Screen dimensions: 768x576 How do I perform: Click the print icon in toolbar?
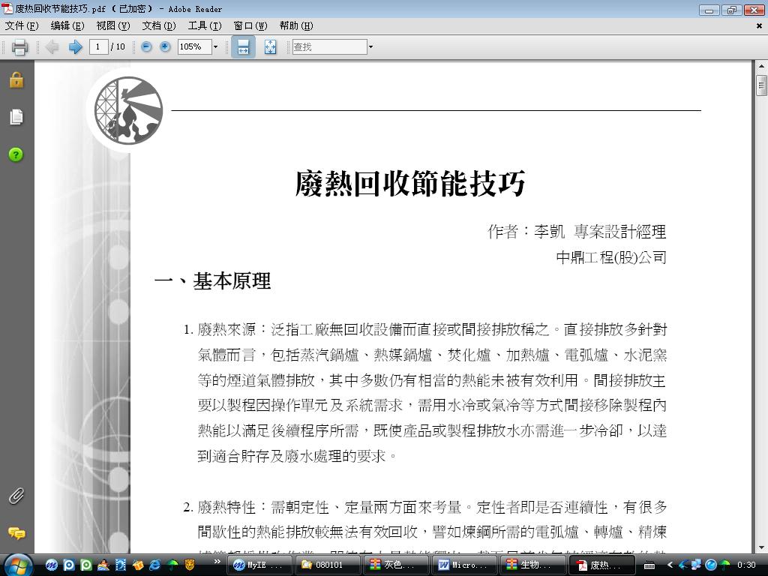click(19, 47)
